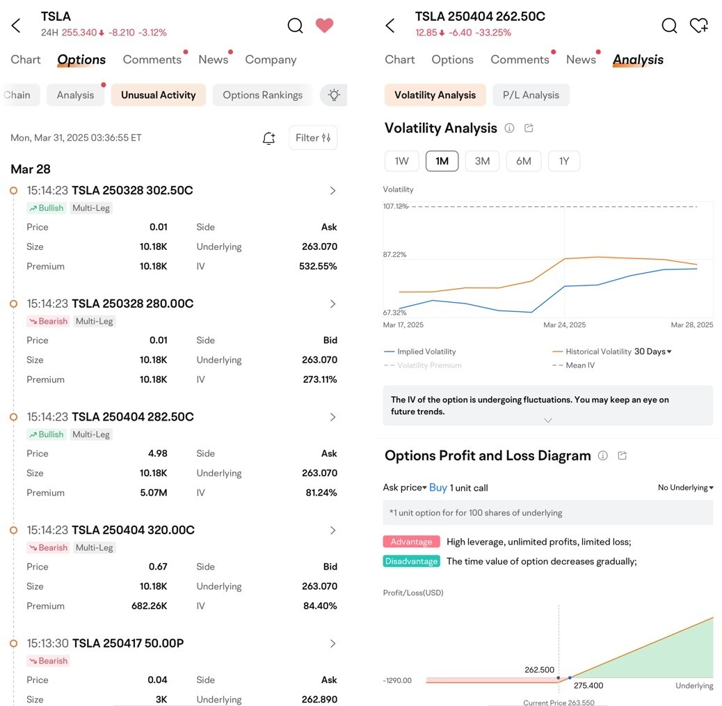Image resolution: width=722 pixels, height=706 pixels.
Task: Select the 275.400 breakeven point on P/L diagram
Action: 570,677
